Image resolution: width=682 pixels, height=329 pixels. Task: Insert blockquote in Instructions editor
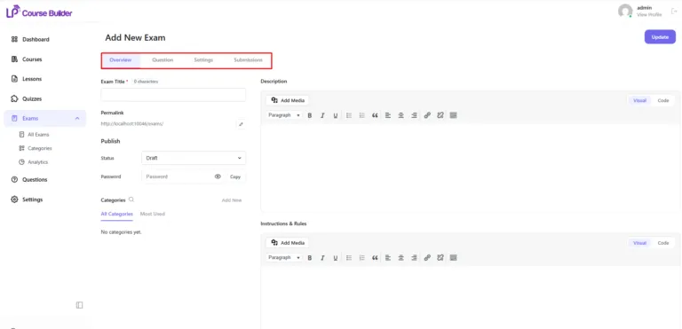375,258
